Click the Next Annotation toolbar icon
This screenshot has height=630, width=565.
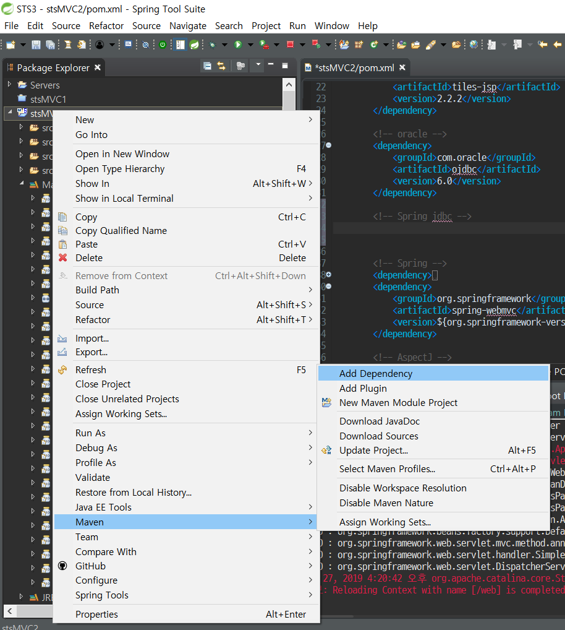point(491,45)
